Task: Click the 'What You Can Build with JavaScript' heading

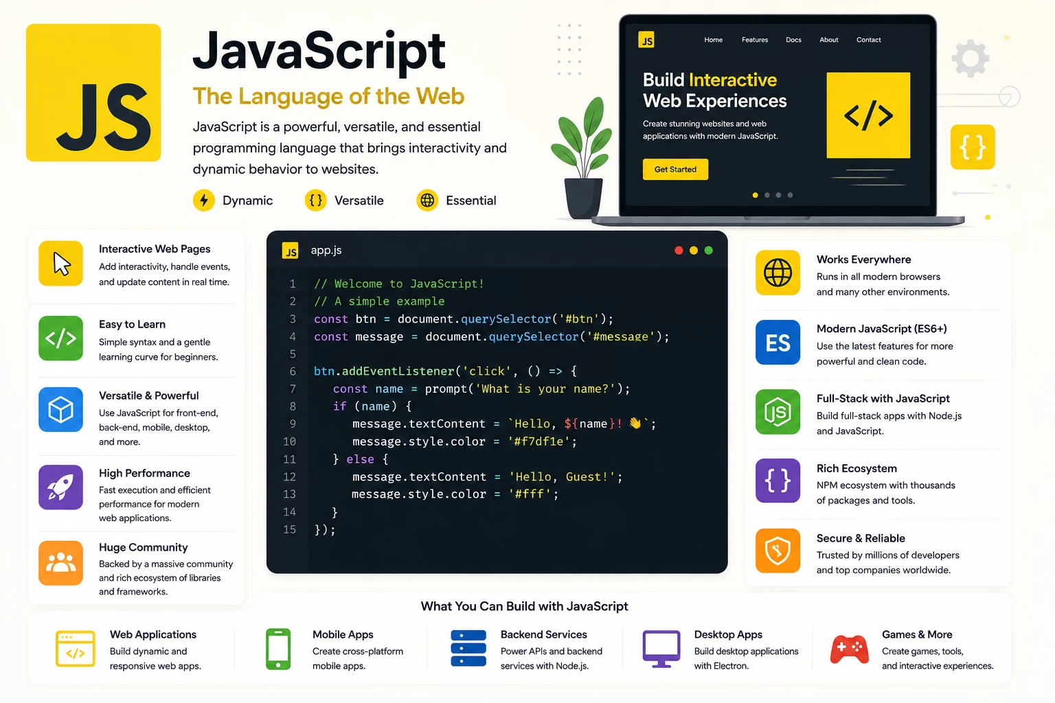Action: pos(524,606)
